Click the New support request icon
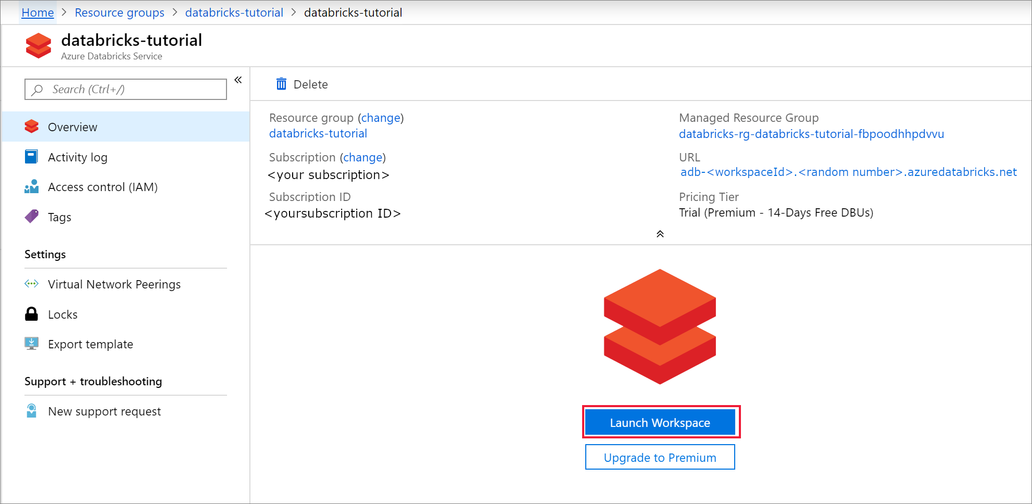Screen dimensions: 1032x504 click(31, 411)
